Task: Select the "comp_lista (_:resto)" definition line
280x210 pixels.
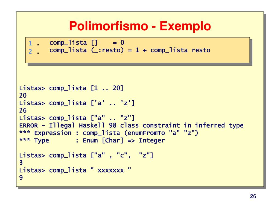Action: click(x=130, y=50)
